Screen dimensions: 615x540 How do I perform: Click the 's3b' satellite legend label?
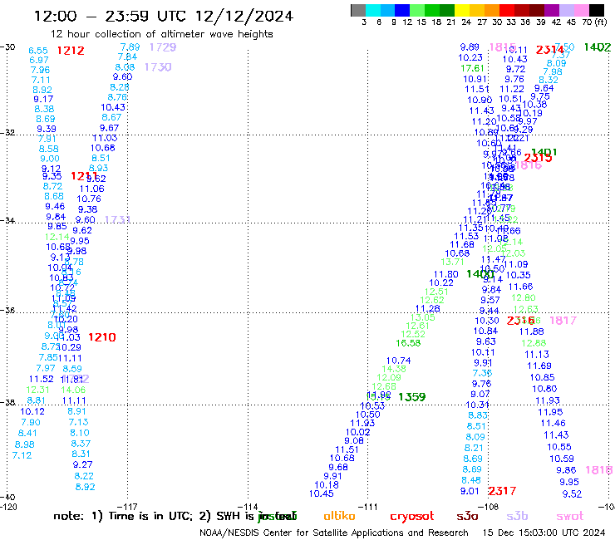(x=517, y=516)
